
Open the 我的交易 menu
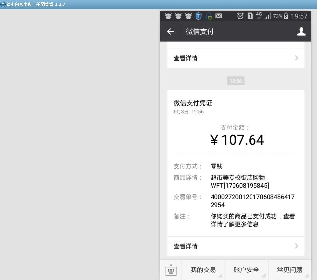(x=203, y=270)
